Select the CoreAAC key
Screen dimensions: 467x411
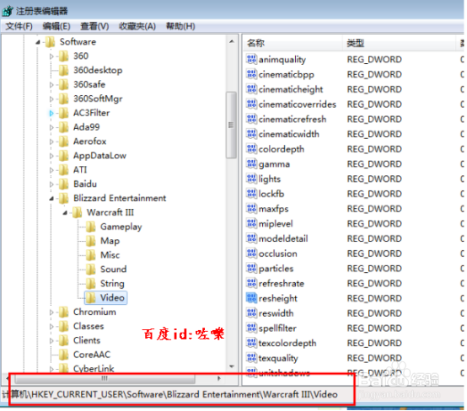(x=92, y=355)
